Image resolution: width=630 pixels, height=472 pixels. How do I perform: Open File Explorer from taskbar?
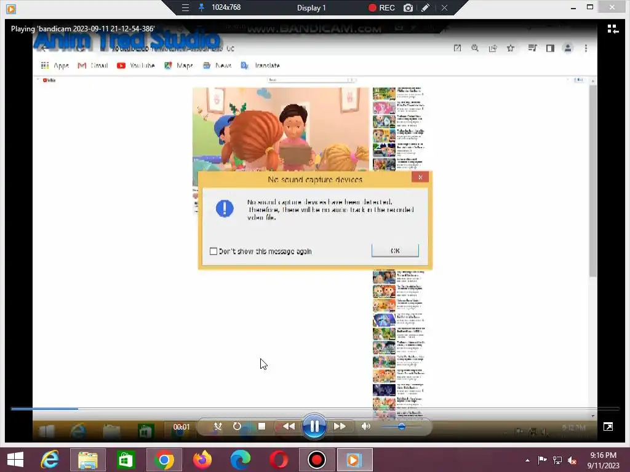tap(87, 460)
